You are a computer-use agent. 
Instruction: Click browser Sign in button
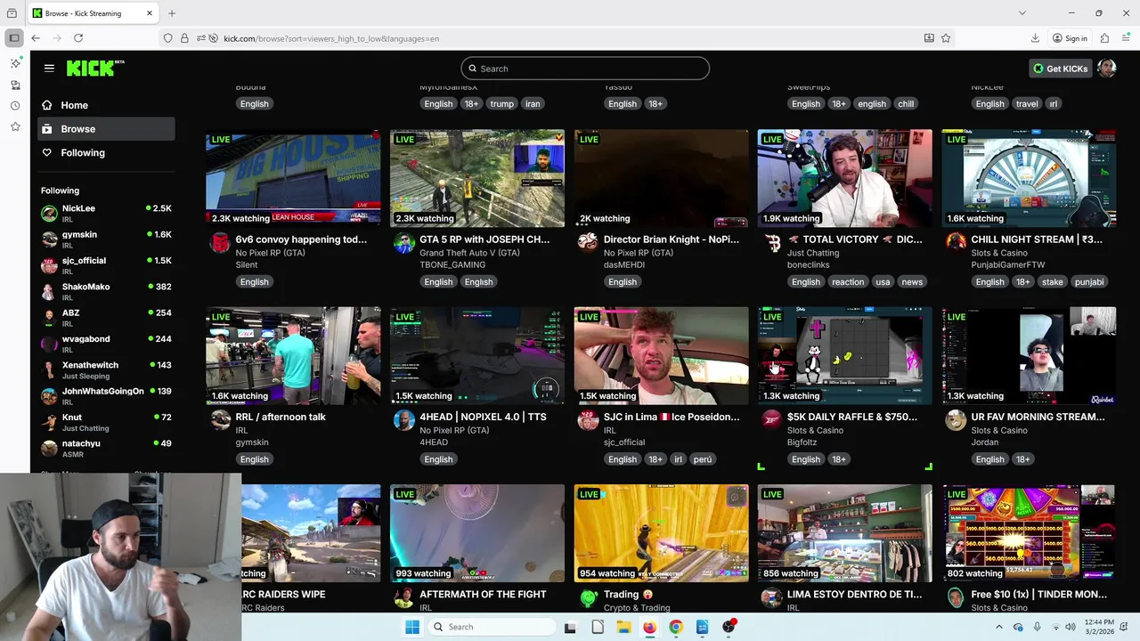tap(1070, 38)
